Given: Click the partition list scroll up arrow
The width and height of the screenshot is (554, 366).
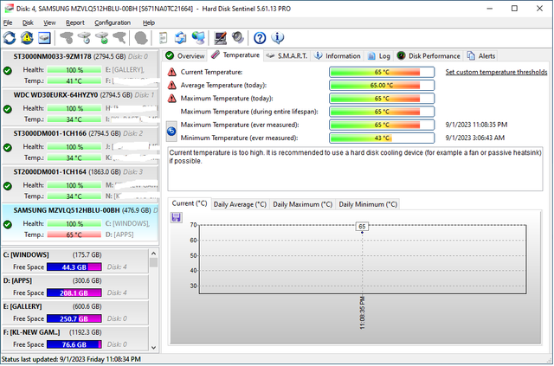Looking at the screenshot, I should pos(153,254).
